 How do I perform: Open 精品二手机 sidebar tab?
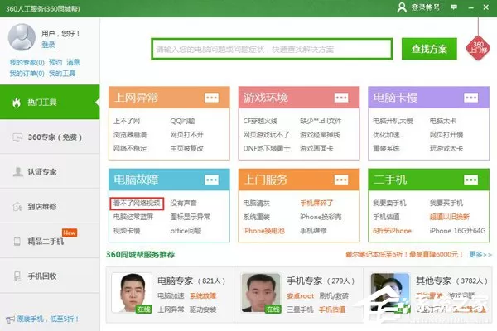click(x=50, y=241)
